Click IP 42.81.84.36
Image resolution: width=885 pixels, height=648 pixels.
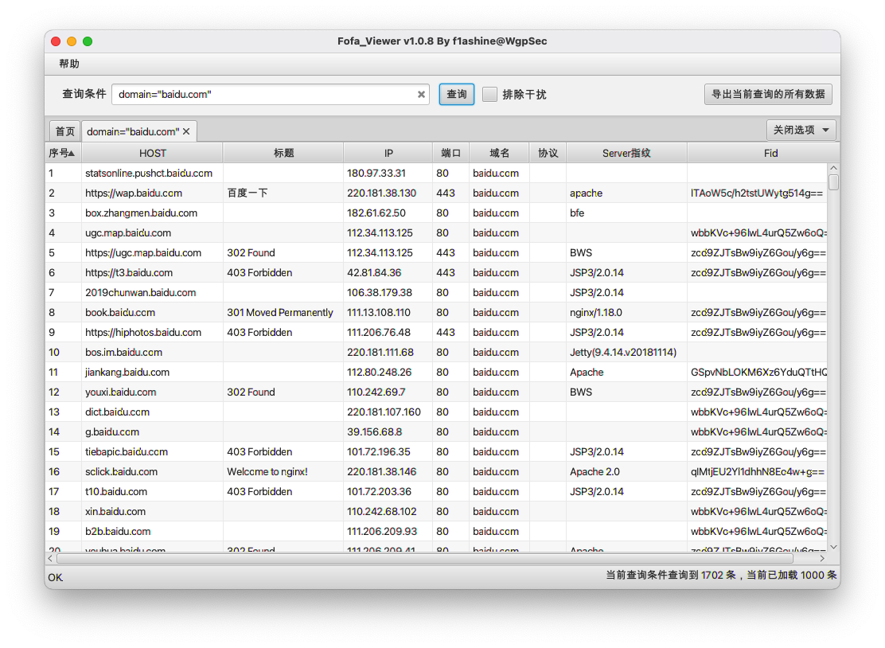coord(374,272)
